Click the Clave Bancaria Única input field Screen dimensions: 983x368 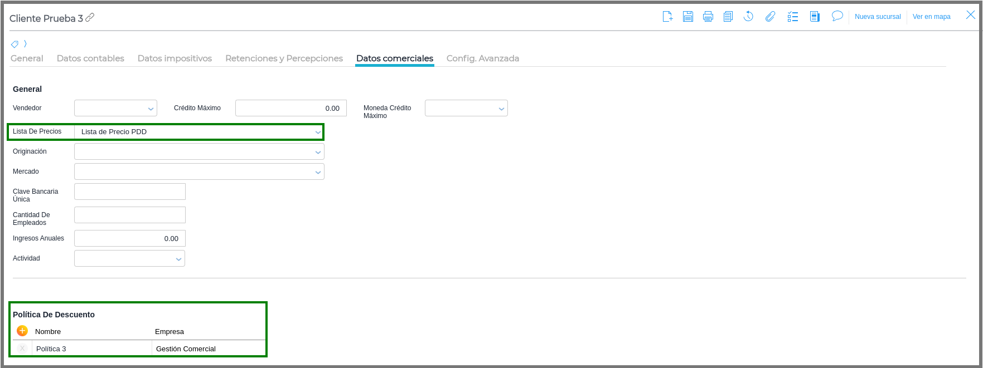click(130, 192)
